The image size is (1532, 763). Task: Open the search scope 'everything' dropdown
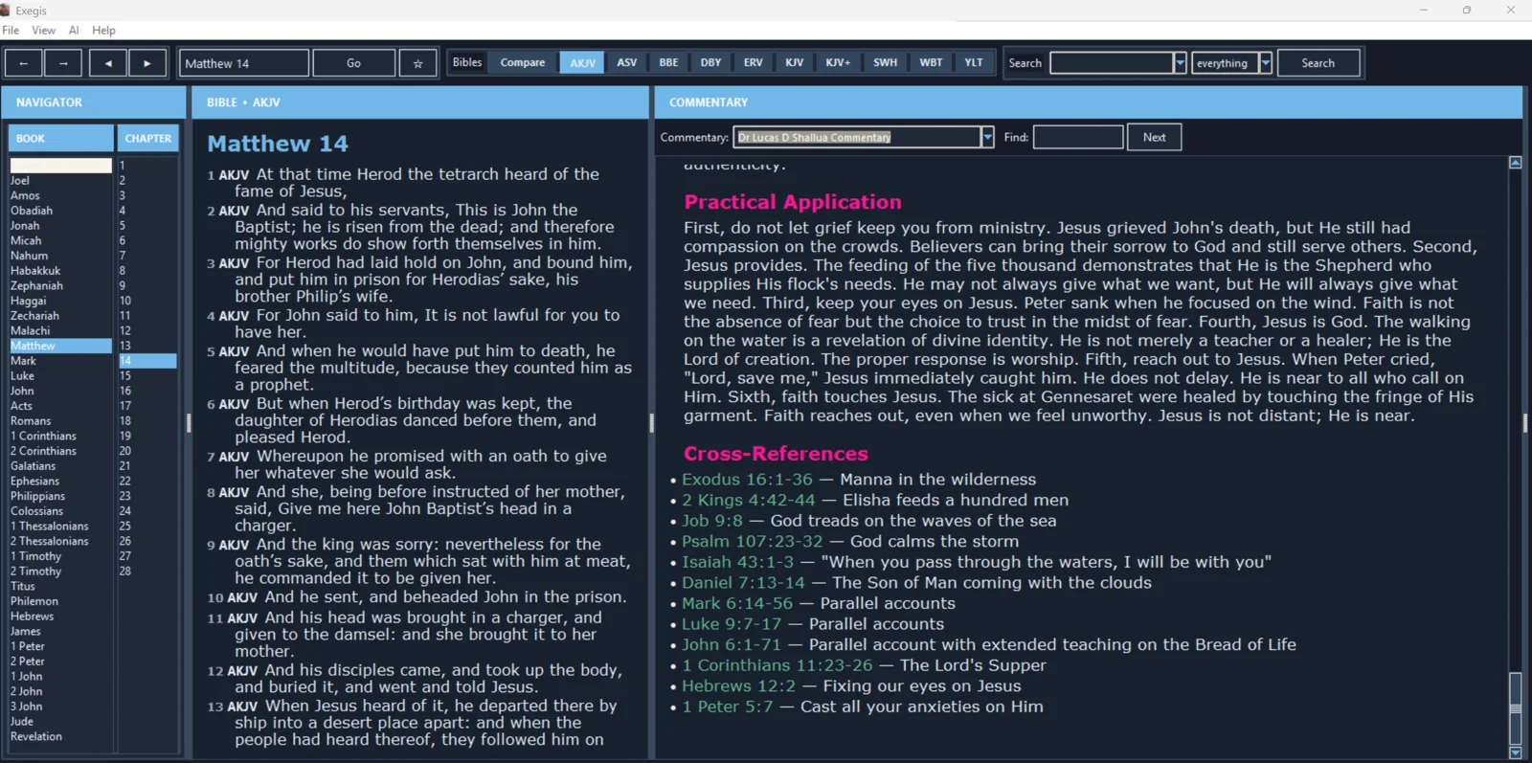coord(1266,63)
